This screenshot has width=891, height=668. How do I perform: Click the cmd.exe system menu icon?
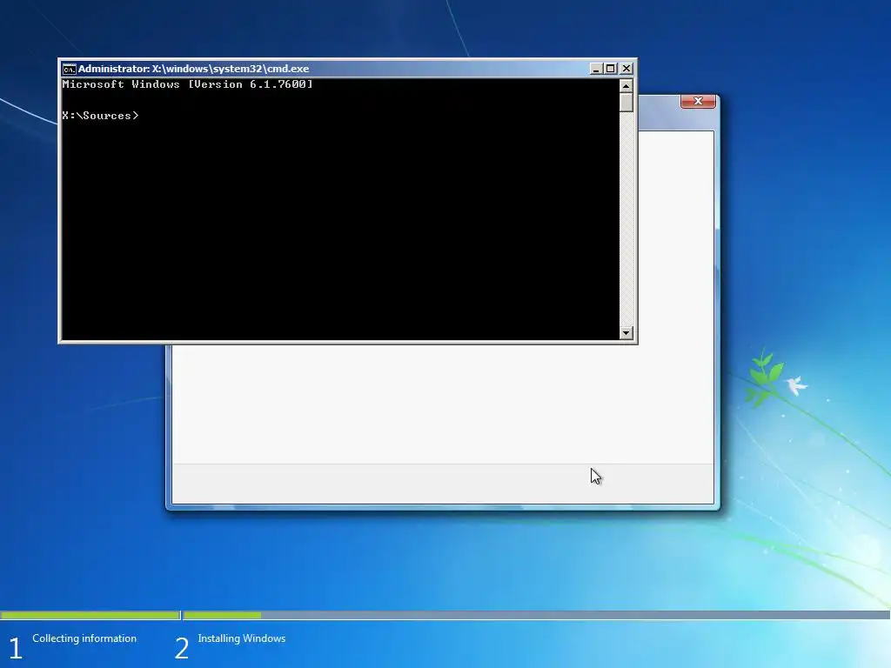(x=70, y=70)
